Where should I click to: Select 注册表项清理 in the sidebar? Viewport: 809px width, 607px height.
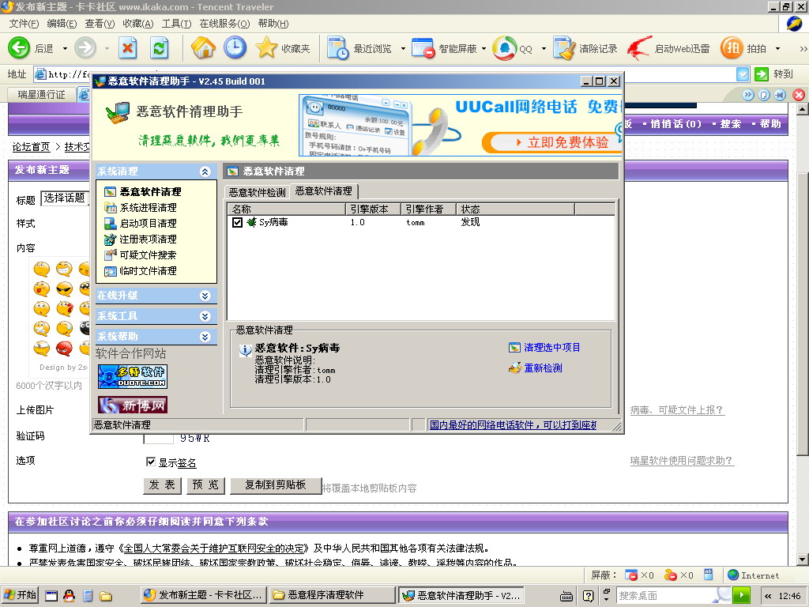pos(148,239)
